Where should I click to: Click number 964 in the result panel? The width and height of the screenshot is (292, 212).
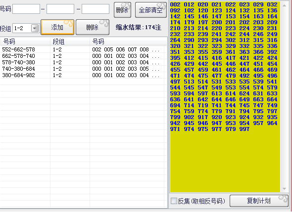pyautogui.click(x=272, y=123)
